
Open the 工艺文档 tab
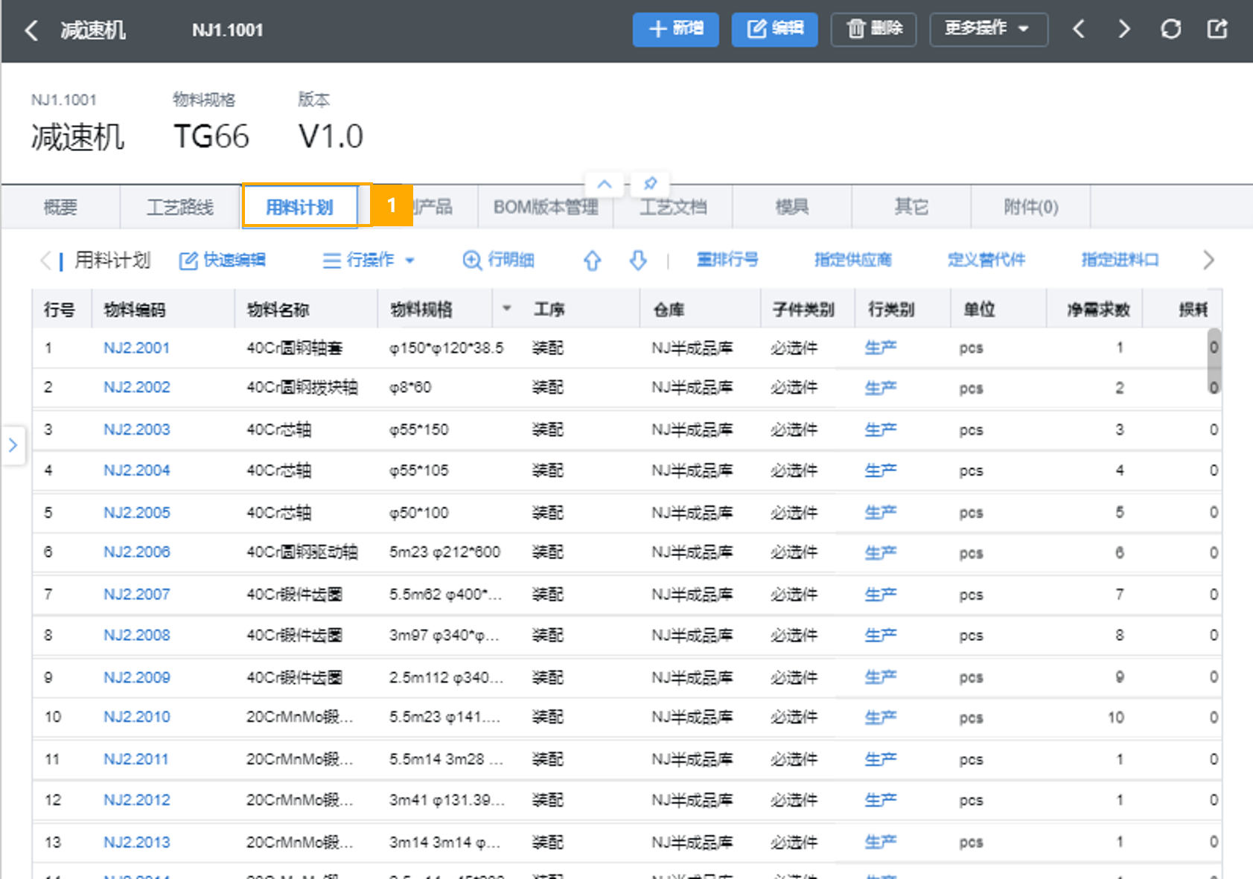click(673, 207)
